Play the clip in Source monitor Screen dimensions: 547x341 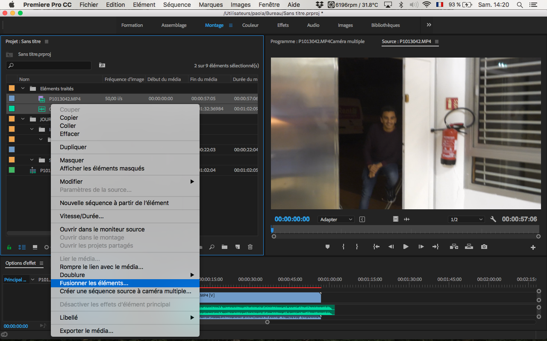[406, 247]
